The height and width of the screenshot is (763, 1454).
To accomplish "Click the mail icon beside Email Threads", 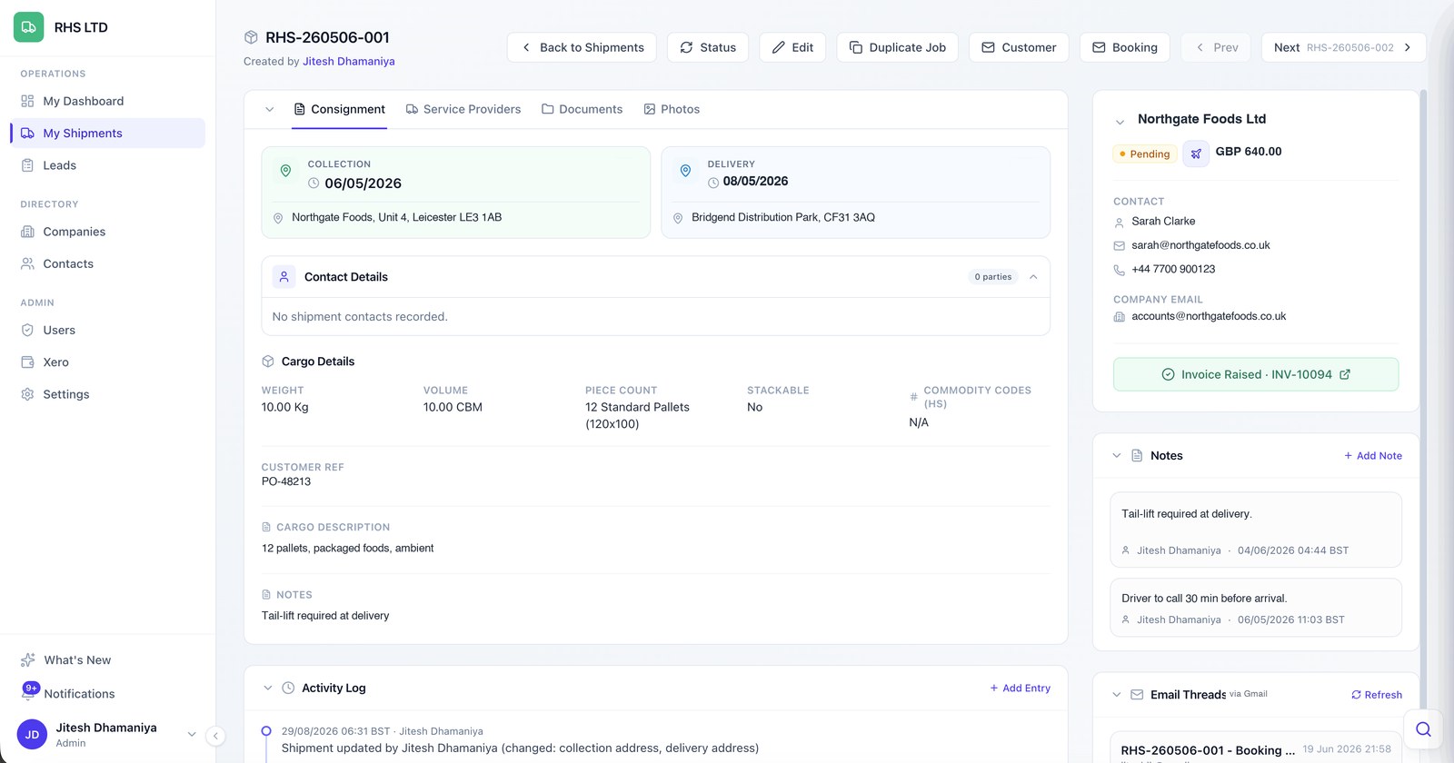I will [1137, 695].
